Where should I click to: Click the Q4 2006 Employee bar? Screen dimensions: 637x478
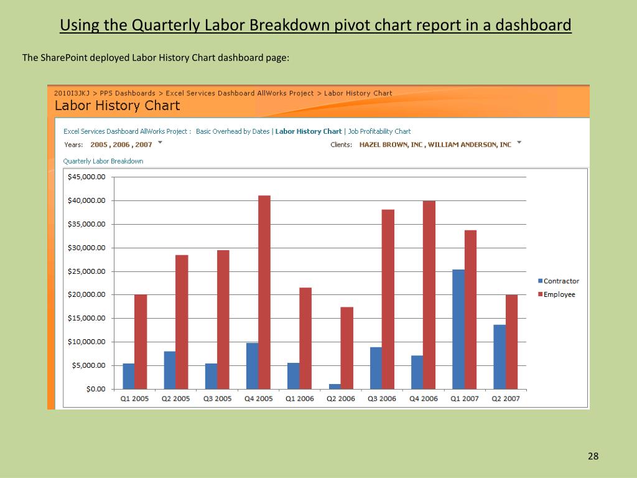coord(429,295)
